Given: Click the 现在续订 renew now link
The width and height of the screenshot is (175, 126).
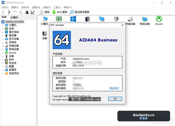Looking at the screenshot, I should (114, 88).
